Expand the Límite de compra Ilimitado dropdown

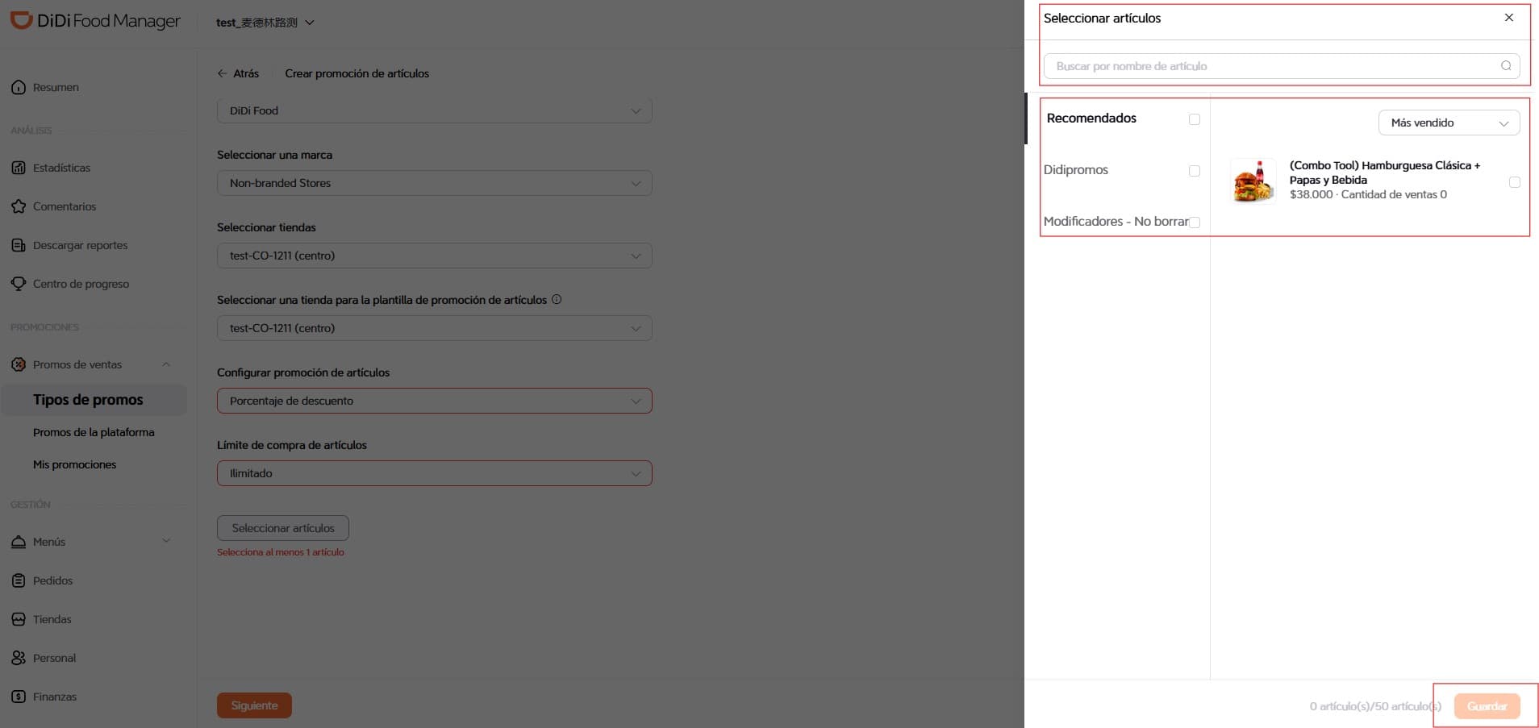(x=434, y=473)
